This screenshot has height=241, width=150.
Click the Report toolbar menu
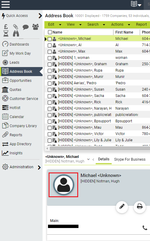click(x=141, y=24)
